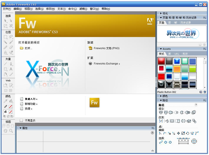The height and width of the screenshot is (155, 209).
Task: Select the Pencil tool
Action: click(x=5, y=47)
